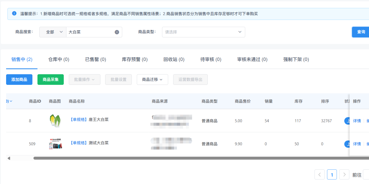369x184 pixels.
Task: Open the 商品迁移 dropdown menu
Action: (152, 80)
